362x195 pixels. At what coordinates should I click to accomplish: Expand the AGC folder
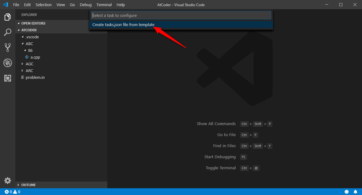22,64
